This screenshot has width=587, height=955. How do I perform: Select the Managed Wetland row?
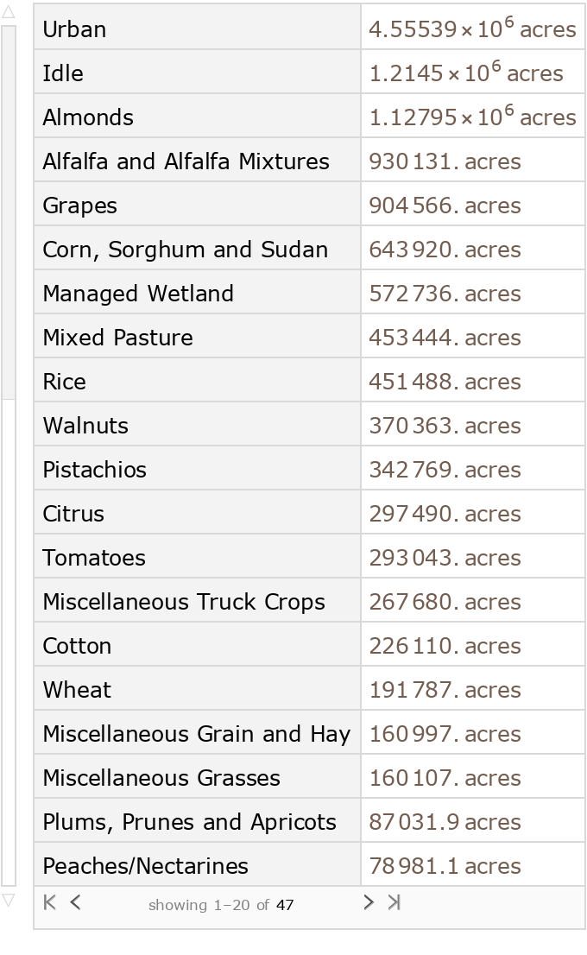click(x=138, y=294)
